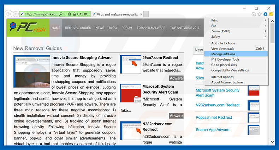Open TOP ANTI-MALWARE navigation item
The height and width of the screenshot is (150, 279).
pos(151,28)
